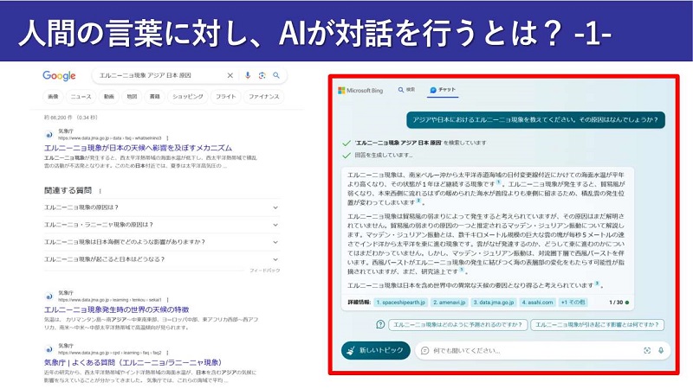The width and height of the screenshot is (693, 389).
Task: Open the three-dot menu beside the whatiselnino3 result
Action: click(167, 138)
